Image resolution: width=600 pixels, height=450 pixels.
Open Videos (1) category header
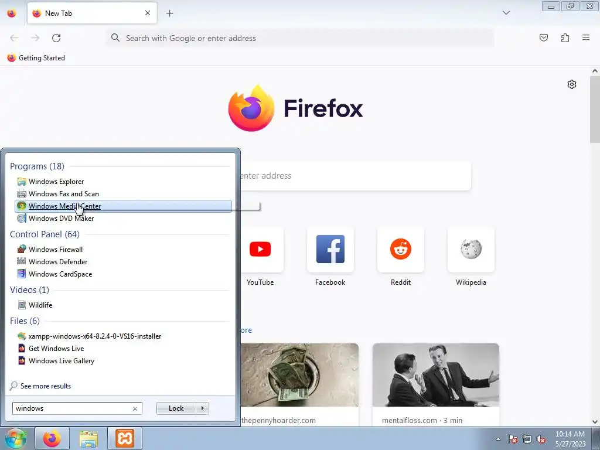point(29,289)
